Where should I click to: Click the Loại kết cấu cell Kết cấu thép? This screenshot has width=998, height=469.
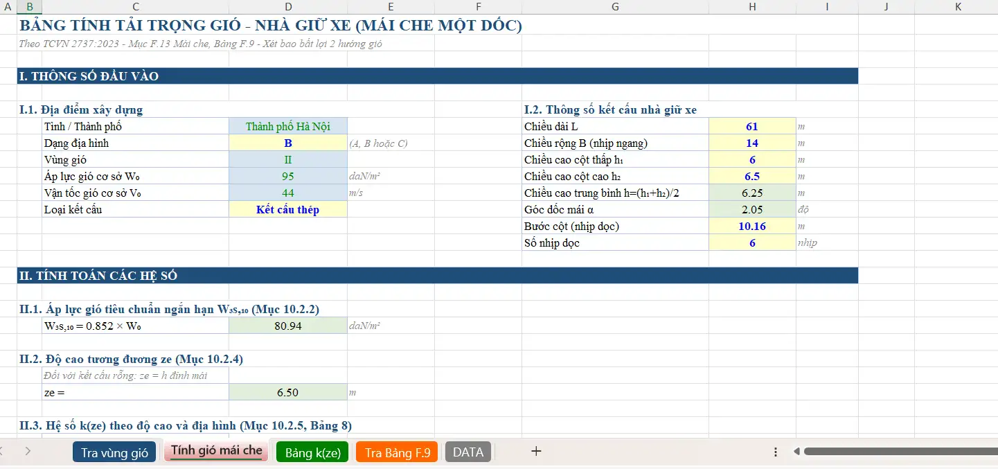(287, 209)
